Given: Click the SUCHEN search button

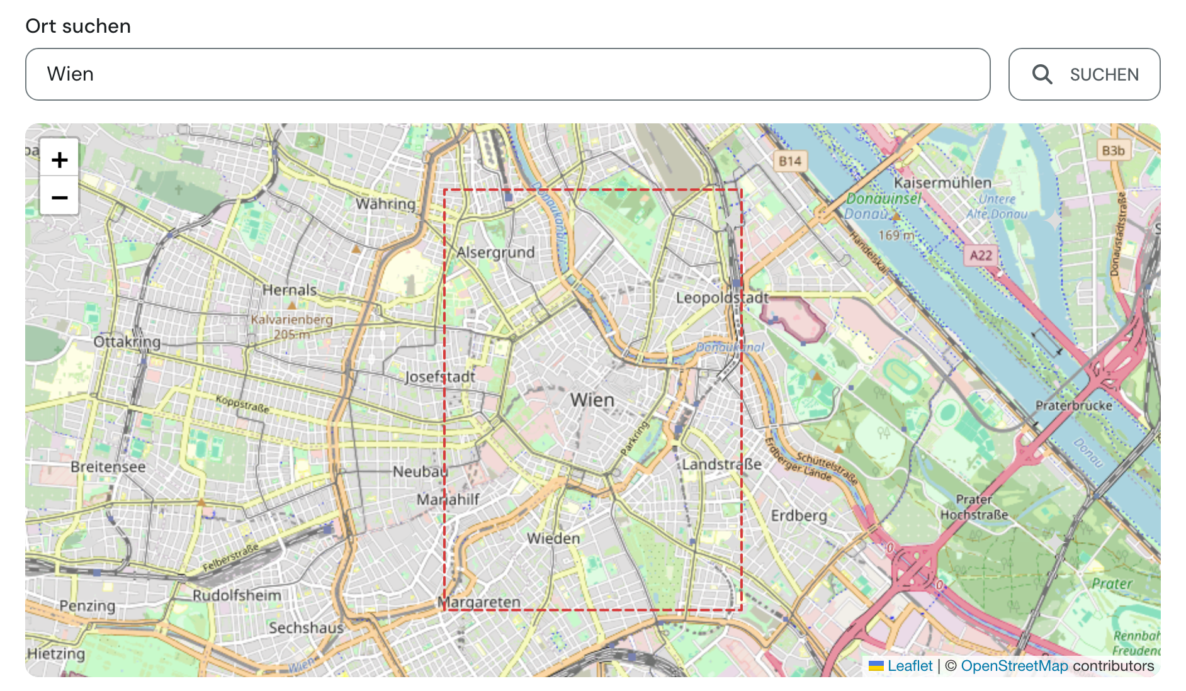Looking at the screenshot, I should click(x=1084, y=74).
